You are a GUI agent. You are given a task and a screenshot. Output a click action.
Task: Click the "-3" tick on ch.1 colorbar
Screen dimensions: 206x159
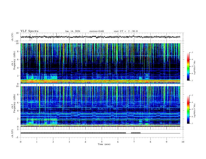coord(192,52)
